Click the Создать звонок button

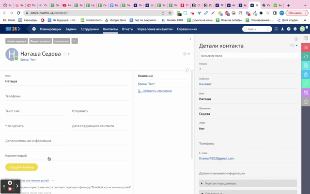click(x=21, y=167)
